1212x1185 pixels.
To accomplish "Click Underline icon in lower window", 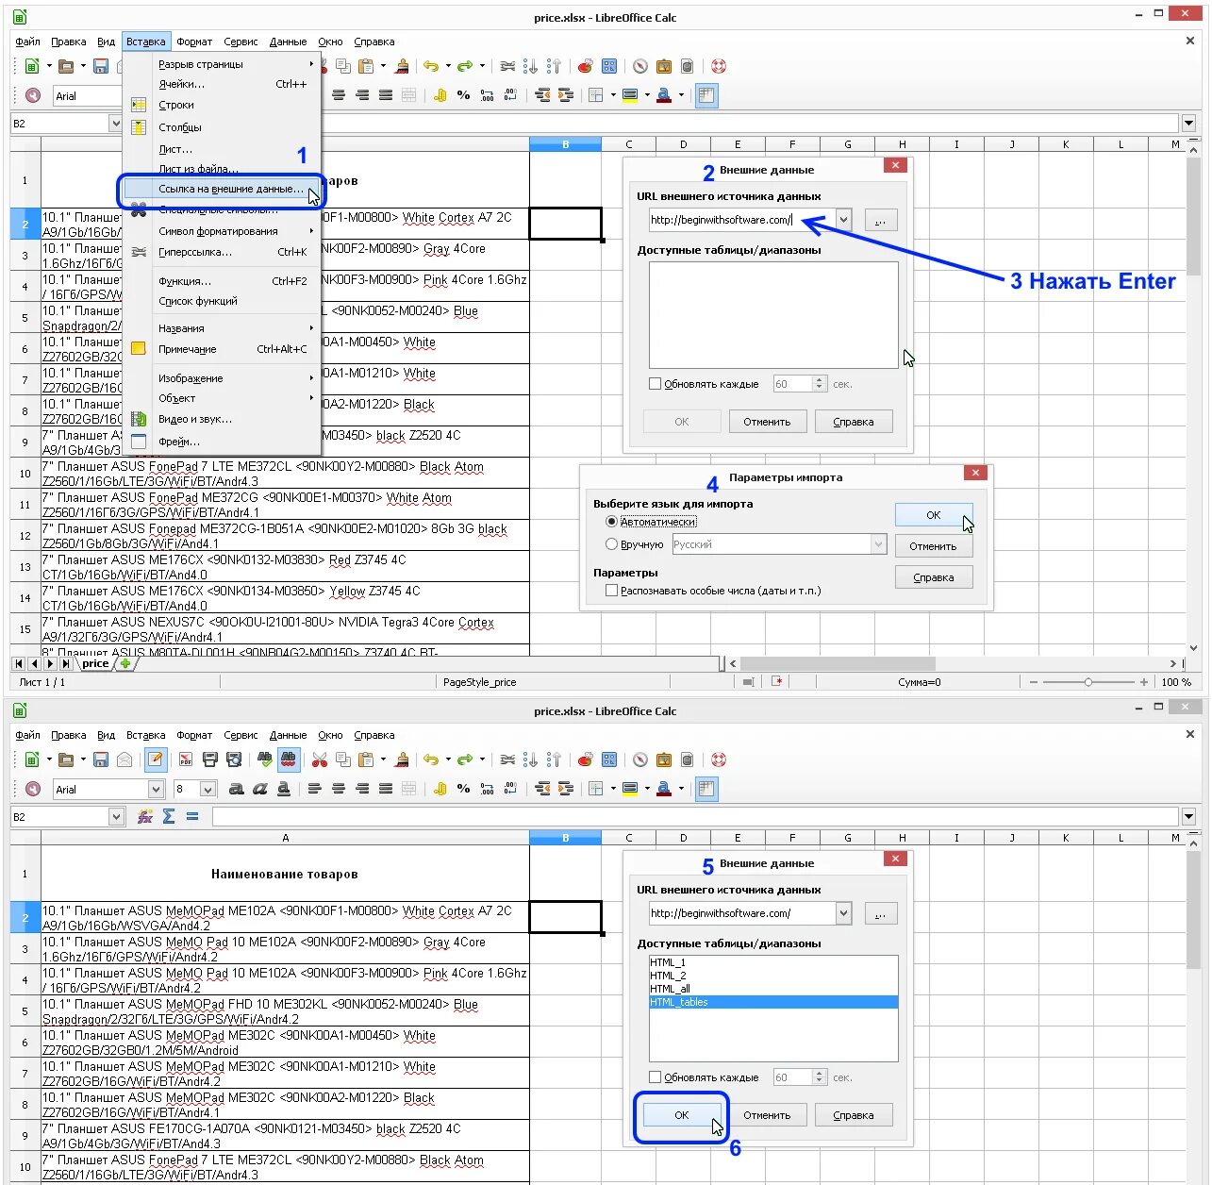I will point(283,789).
